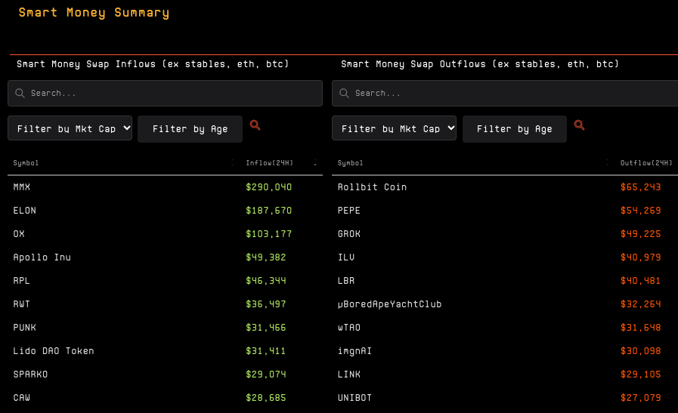This screenshot has height=413, width=678.
Task: Select the imgnAI token row
Action: tap(505, 350)
